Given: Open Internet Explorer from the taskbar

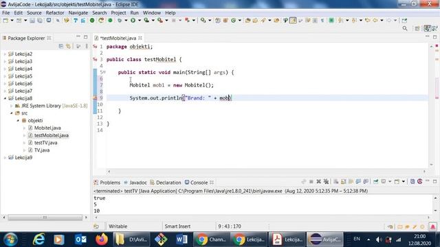Looking at the screenshot, I should (38, 239).
